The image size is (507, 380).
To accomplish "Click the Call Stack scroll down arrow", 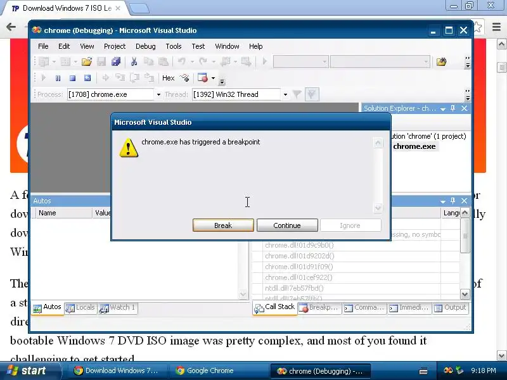I will coord(465,294).
